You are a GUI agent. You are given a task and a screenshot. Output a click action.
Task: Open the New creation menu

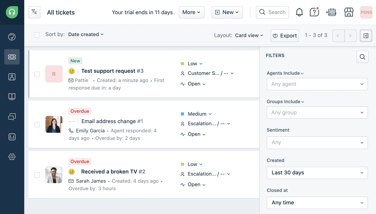(x=227, y=12)
